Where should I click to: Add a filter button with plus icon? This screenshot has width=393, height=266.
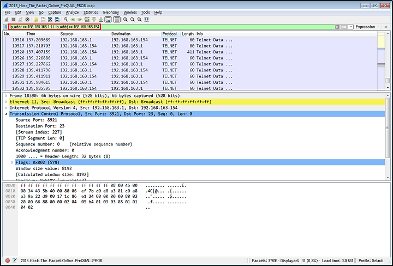coord(386,27)
